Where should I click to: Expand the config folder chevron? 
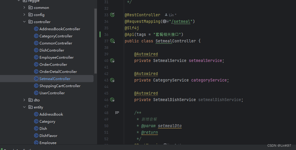24,15
